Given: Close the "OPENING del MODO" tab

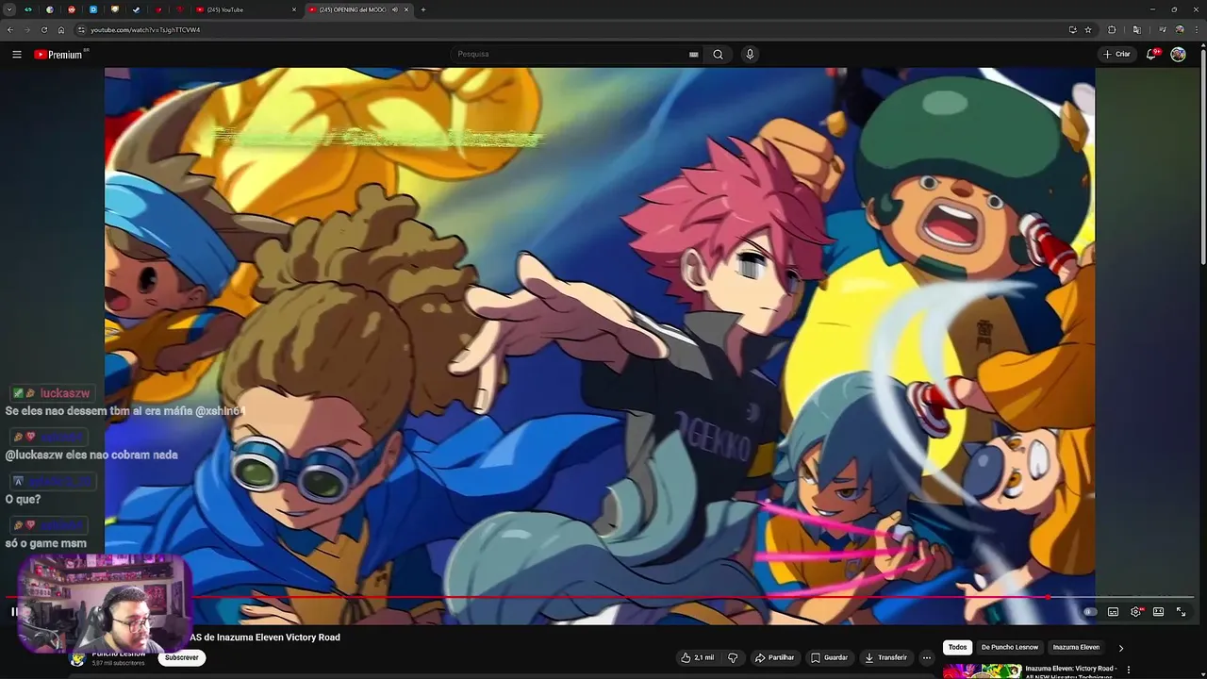Looking at the screenshot, I should point(406,9).
